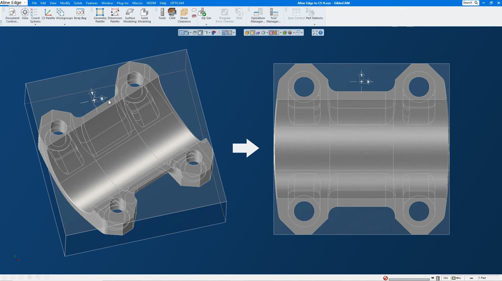This screenshot has height=281, width=502.
Task: Open the Body Bag
Action: (80, 15)
